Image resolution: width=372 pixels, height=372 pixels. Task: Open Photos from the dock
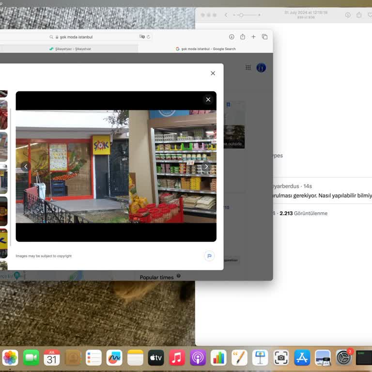[x=10, y=358]
